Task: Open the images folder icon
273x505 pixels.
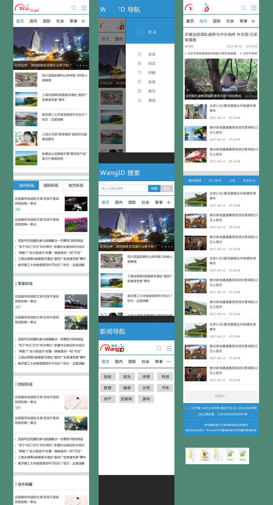Action: tap(205, 455)
